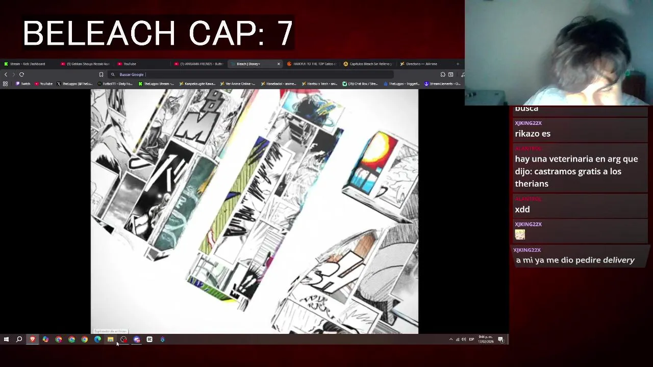The height and width of the screenshot is (367, 653).
Task: Open Windows notification center
Action: [x=501, y=339]
